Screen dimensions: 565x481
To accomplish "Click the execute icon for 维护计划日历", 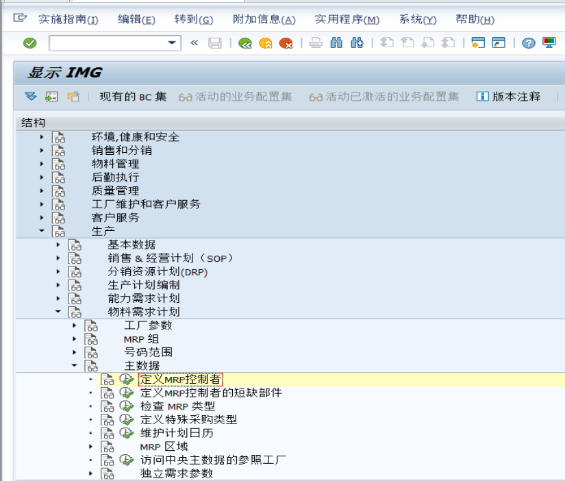I will click(x=127, y=433).
